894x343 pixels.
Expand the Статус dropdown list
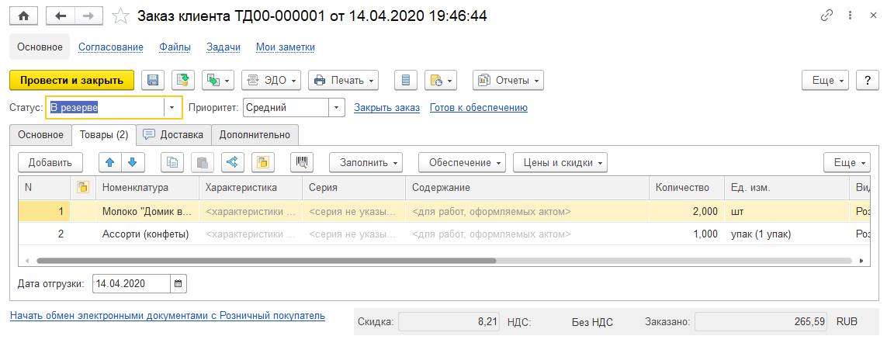(172, 108)
